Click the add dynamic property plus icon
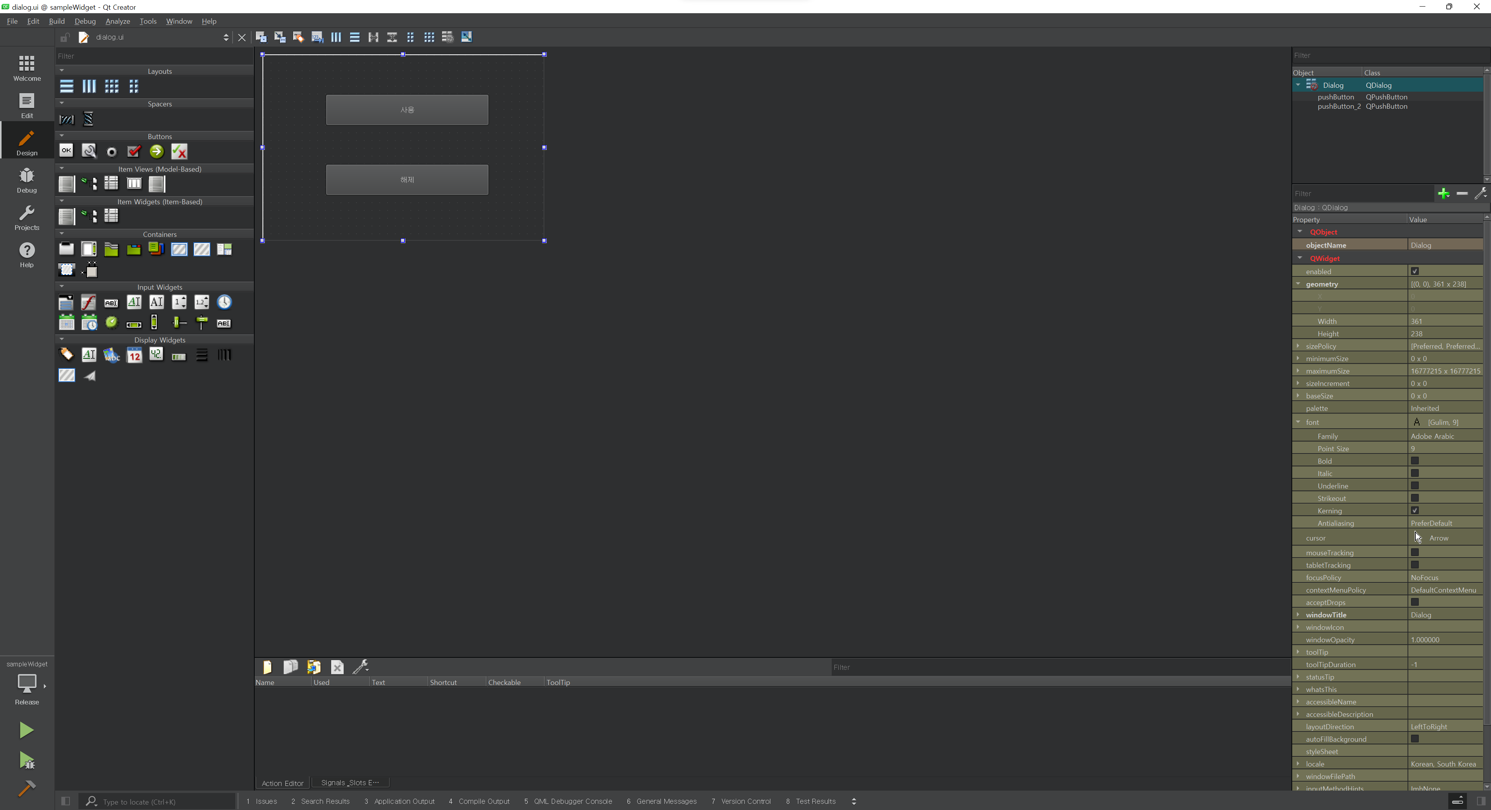1491x810 pixels. point(1444,193)
